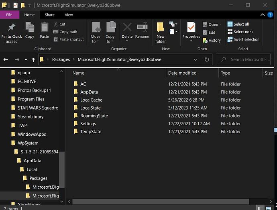Click Edit in the Open group

(x=209, y=33)
